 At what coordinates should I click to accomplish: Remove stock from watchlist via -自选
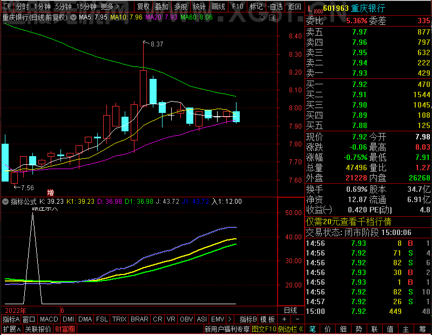point(275,6)
